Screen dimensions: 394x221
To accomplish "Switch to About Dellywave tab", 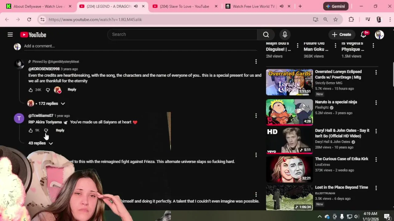I will point(38,6).
